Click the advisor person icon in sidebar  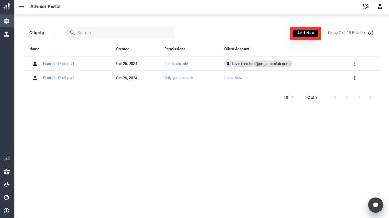[7, 34]
